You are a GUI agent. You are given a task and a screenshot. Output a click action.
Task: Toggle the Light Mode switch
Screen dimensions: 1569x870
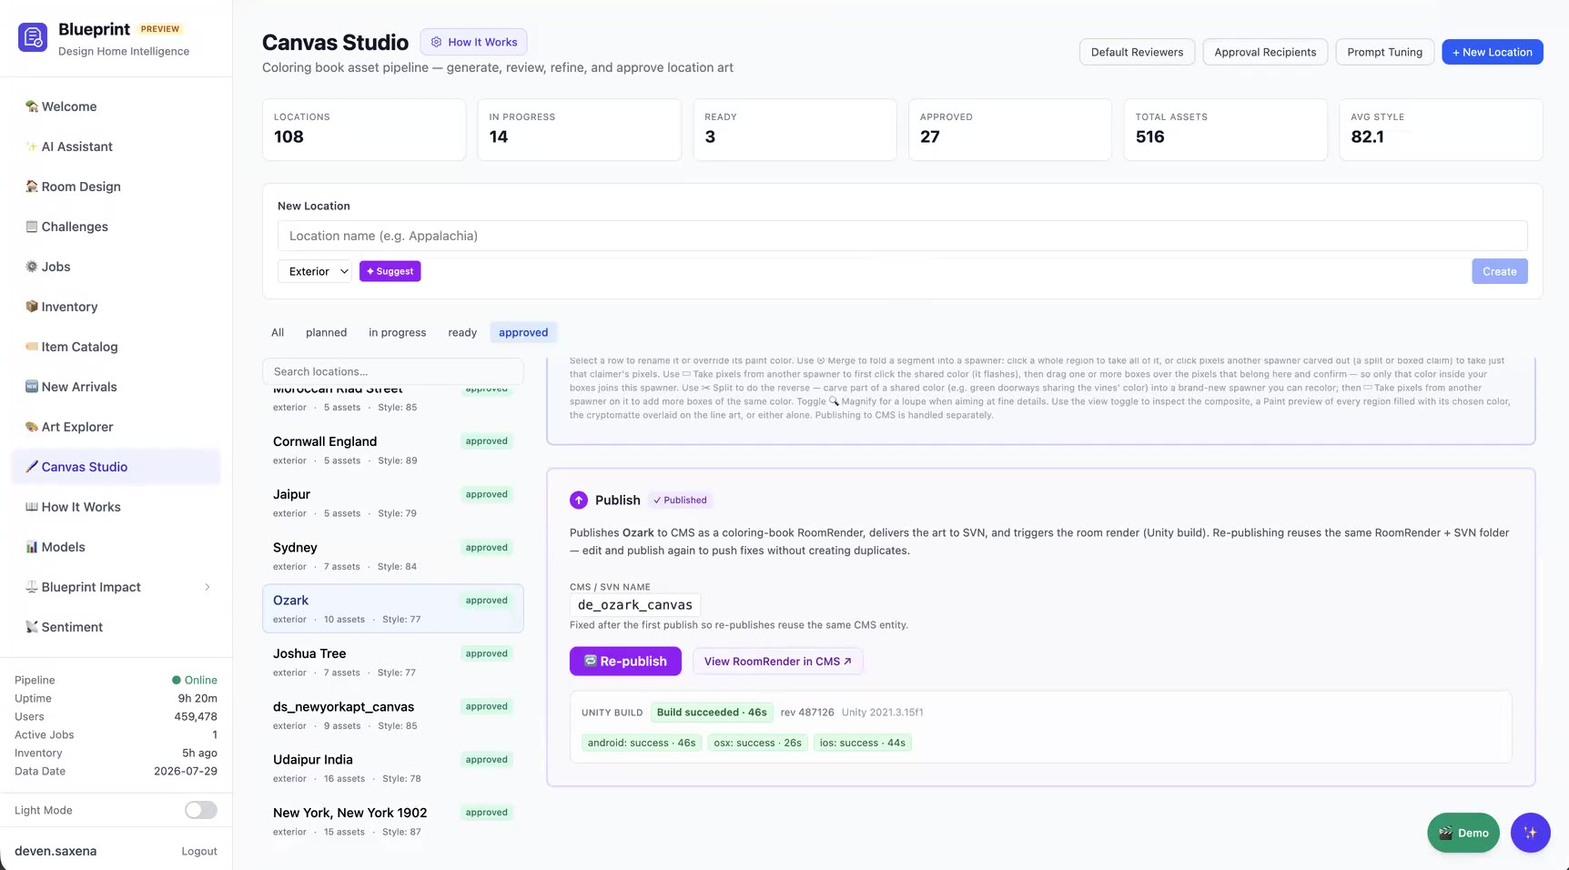coord(201,810)
